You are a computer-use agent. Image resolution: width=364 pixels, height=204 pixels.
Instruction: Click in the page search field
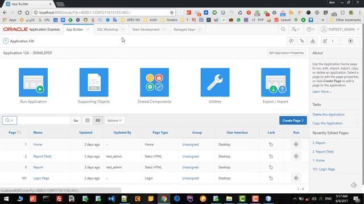(44, 120)
